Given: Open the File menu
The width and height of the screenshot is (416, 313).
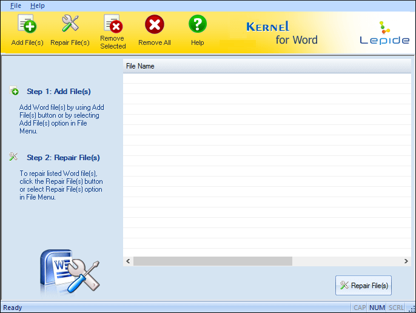Looking at the screenshot, I should pos(16,5).
